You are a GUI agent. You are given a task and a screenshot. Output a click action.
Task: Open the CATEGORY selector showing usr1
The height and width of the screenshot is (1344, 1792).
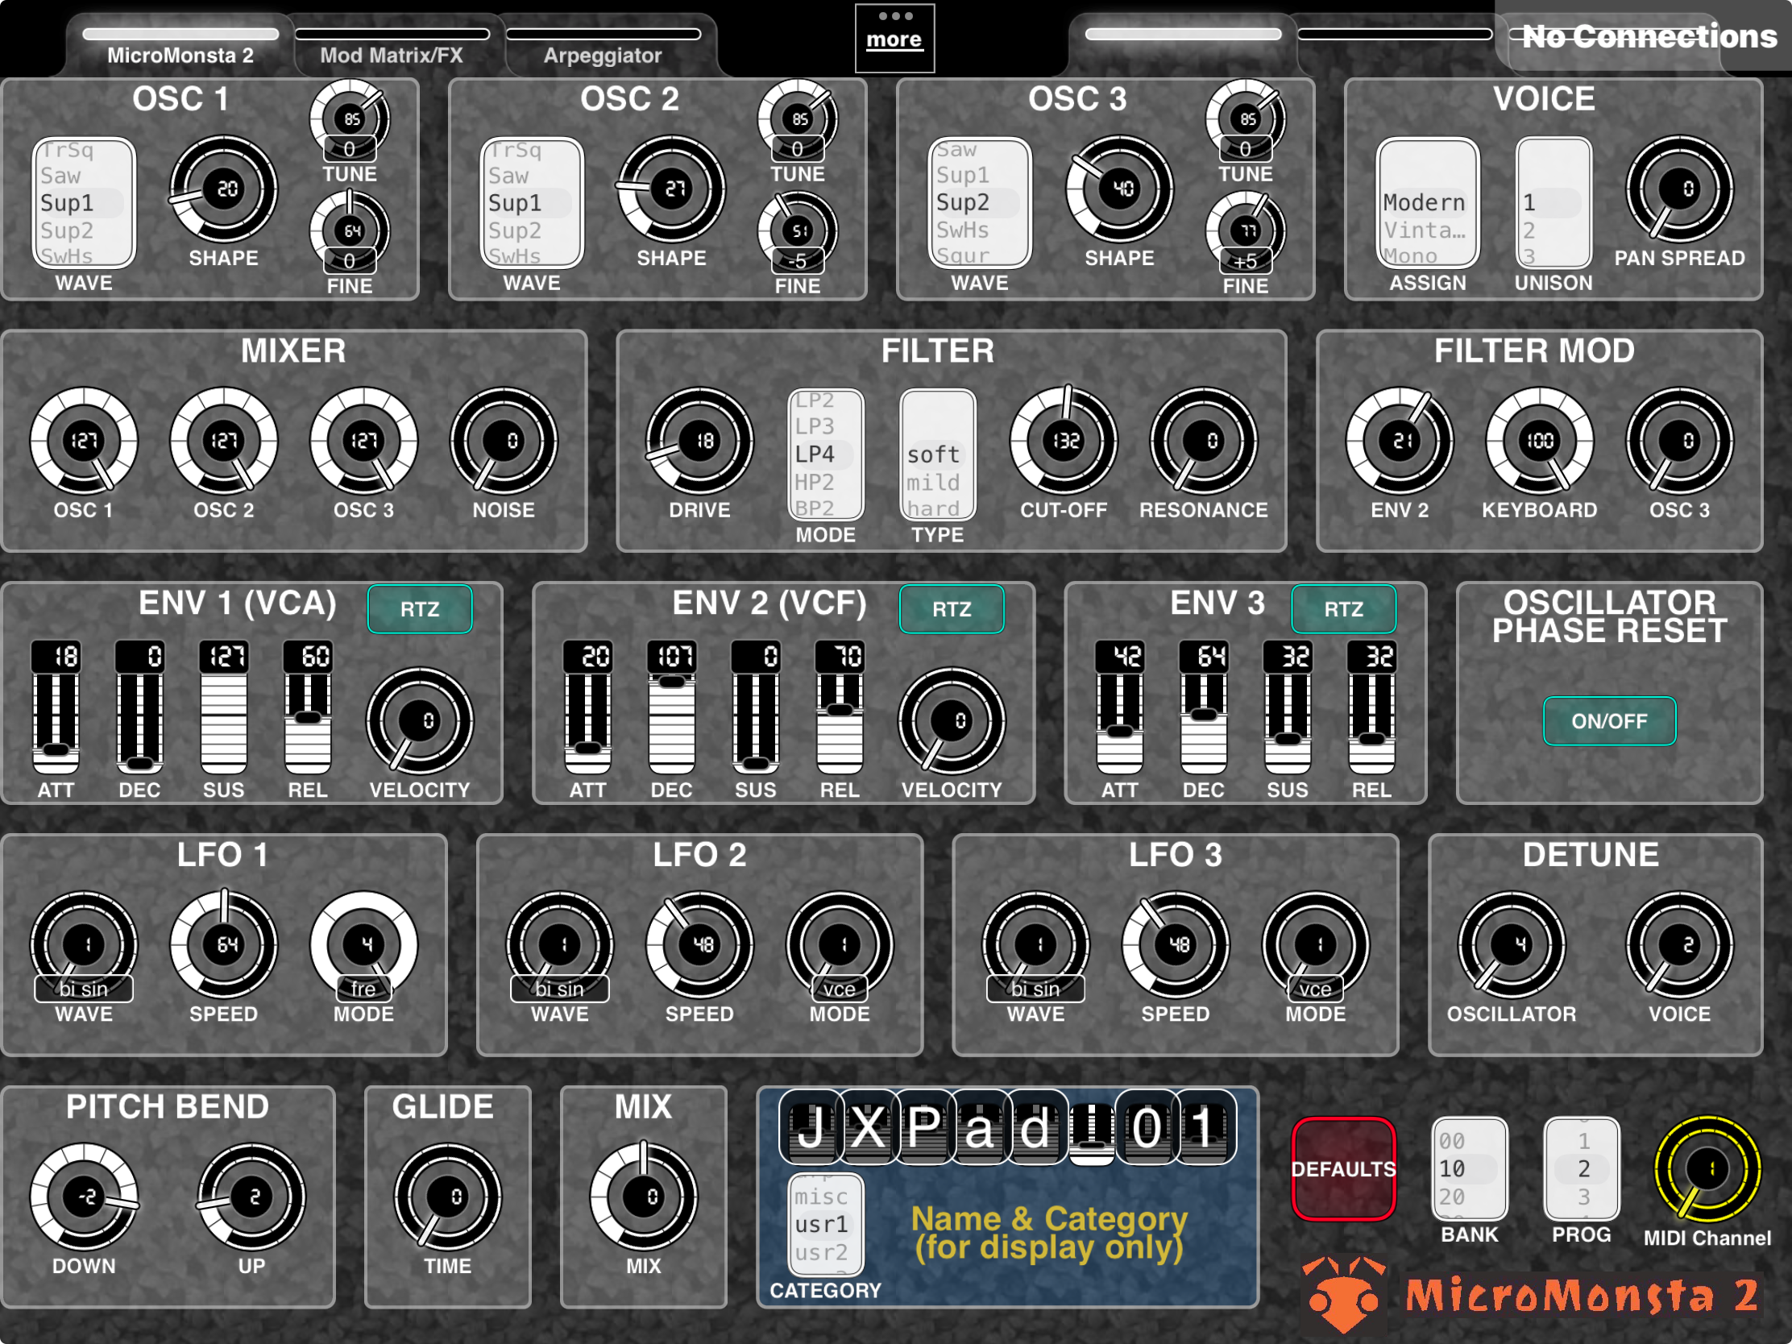[x=826, y=1225]
